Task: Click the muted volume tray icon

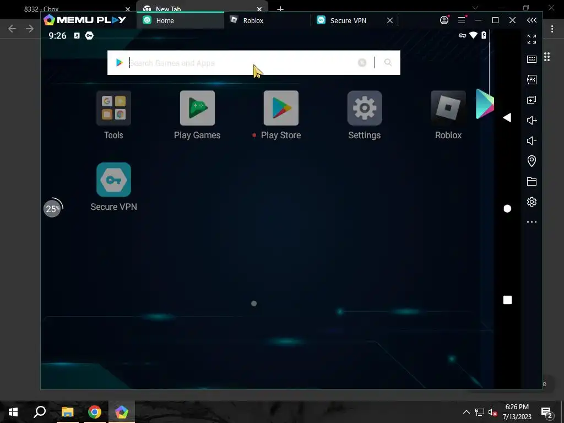Action: pyautogui.click(x=493, y=412)
